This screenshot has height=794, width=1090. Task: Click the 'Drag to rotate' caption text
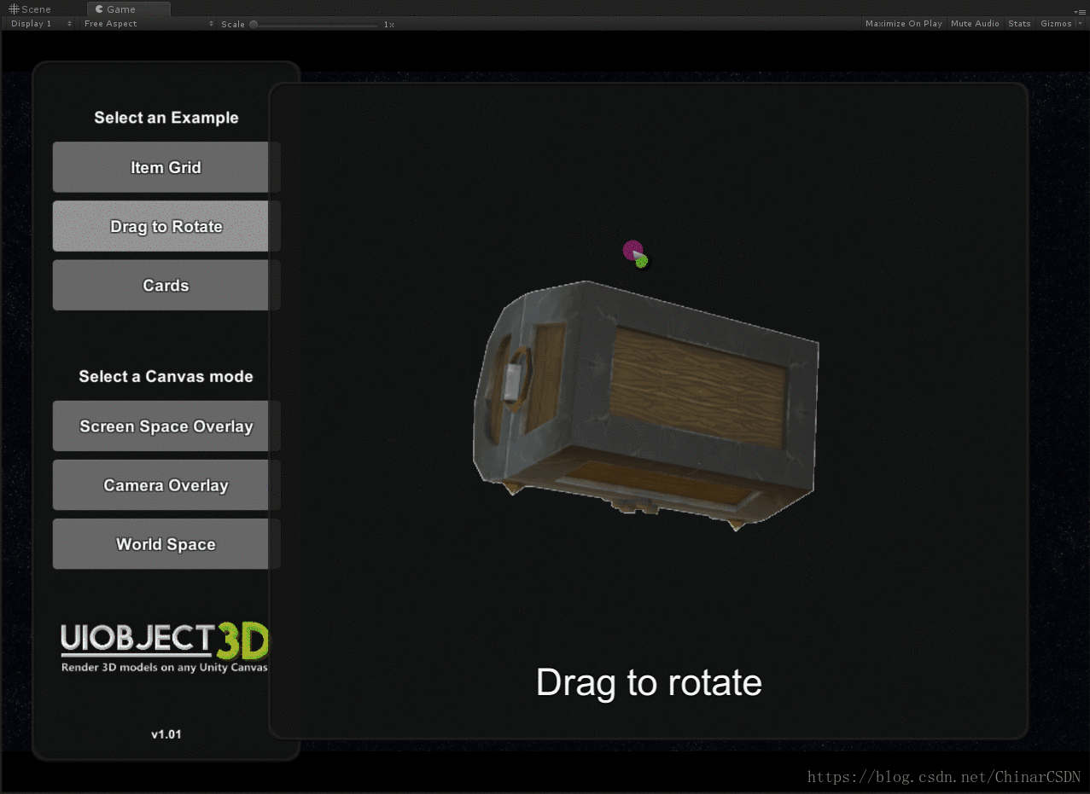click(x=649, y=683)
